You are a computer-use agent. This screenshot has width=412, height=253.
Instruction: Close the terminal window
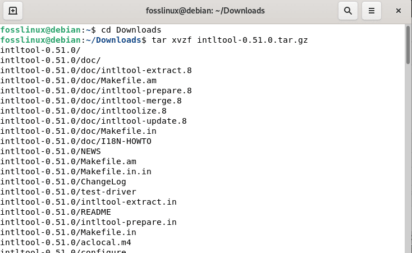(399, 11)
